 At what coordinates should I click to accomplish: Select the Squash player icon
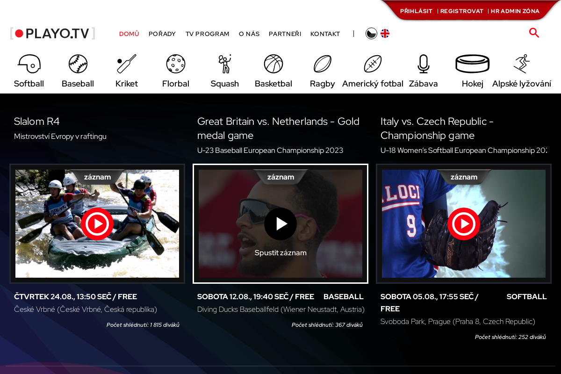(225, 64)
